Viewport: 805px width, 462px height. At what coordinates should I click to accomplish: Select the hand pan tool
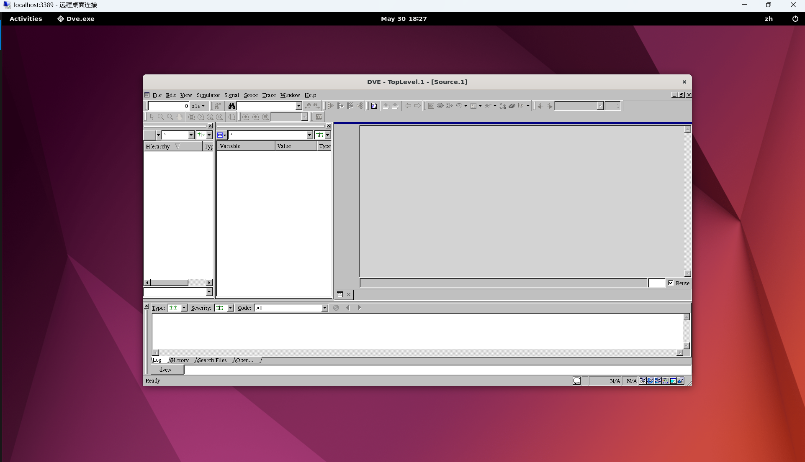[x=179, y=117]
